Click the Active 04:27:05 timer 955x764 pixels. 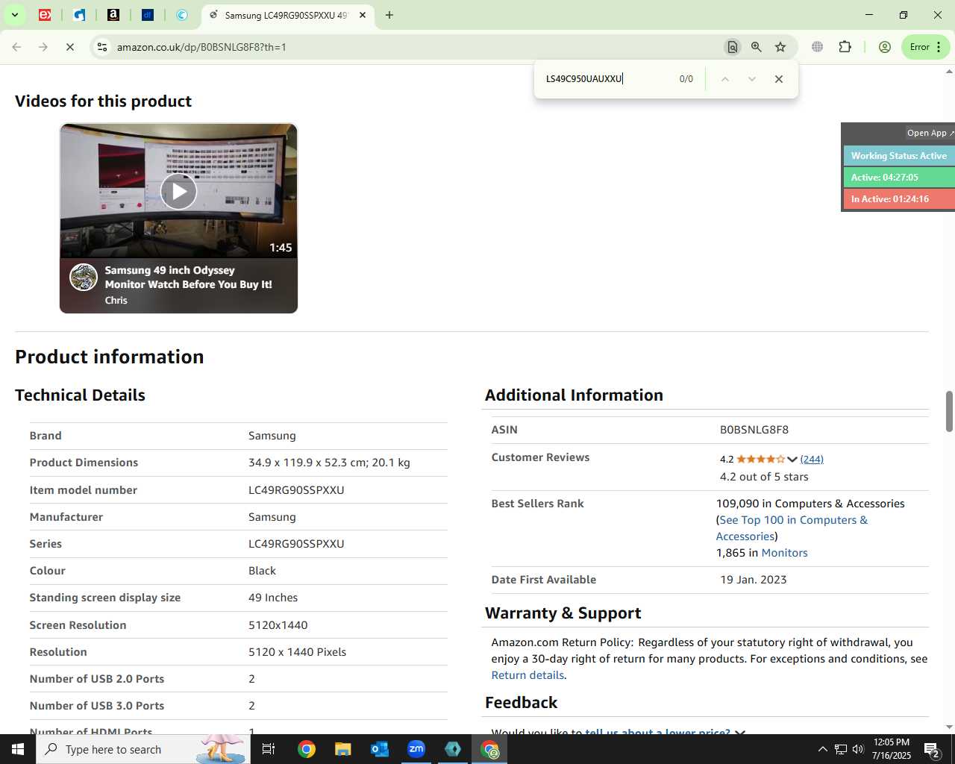click(899, 178)
